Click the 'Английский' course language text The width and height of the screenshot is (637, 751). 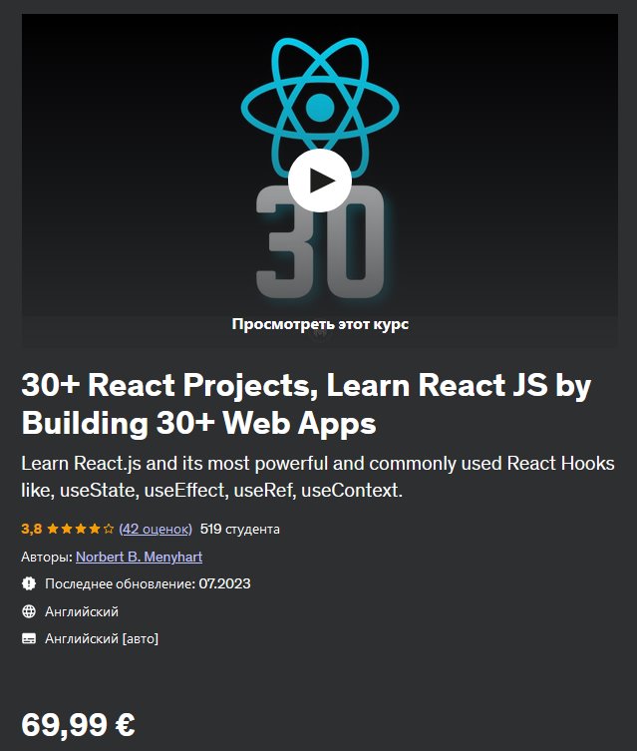point(82,611)
